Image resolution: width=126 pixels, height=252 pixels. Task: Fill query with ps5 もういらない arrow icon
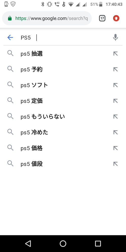pos(115,117)
